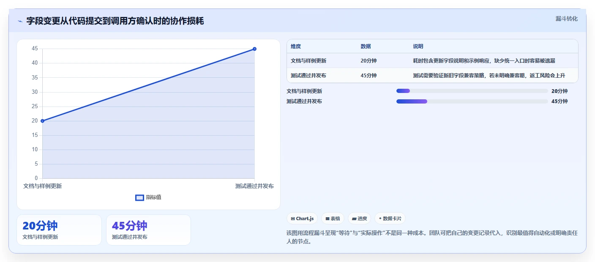595x262 pixels.
Task: Click the 表格 tag chip
Action: pos(333,218)
